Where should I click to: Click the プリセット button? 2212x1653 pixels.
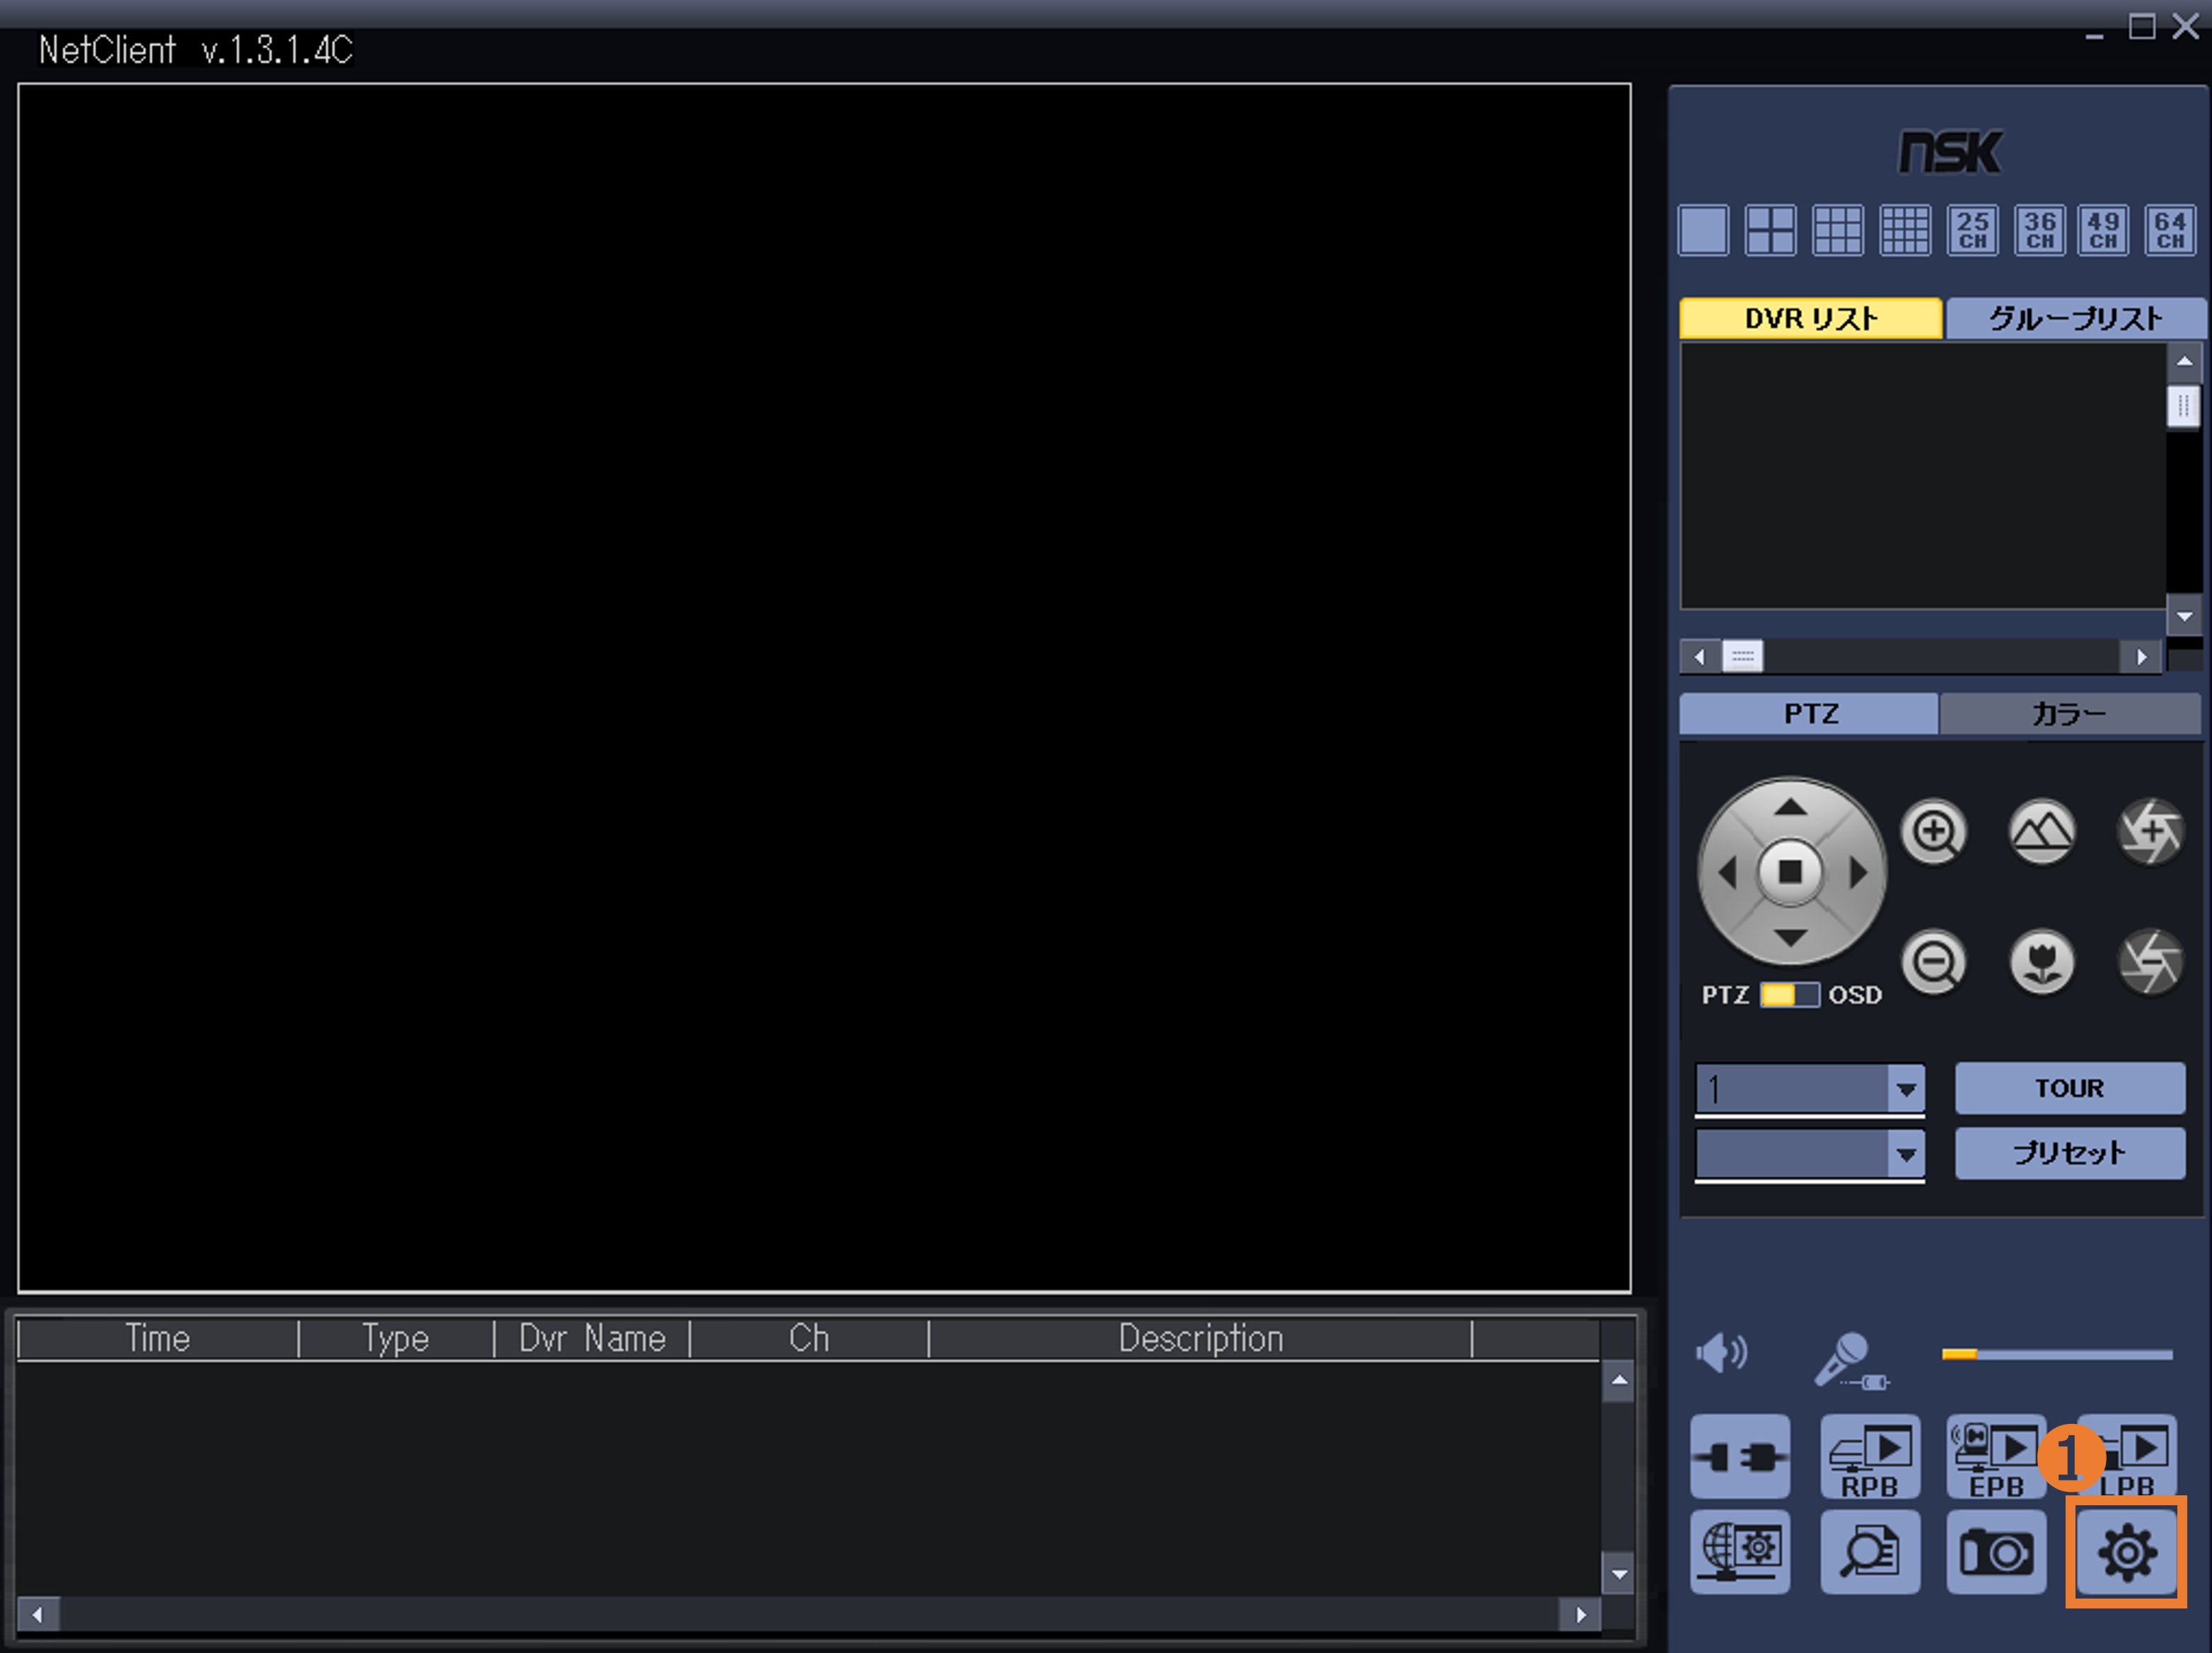2069,1153
